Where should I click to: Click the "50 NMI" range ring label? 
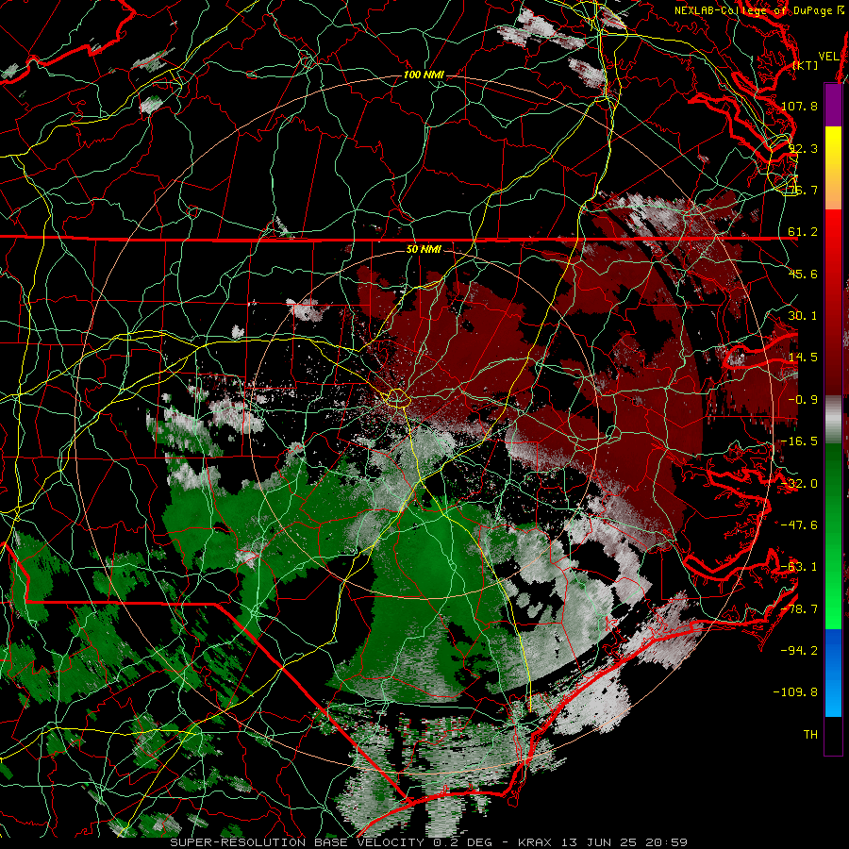pyautogui.click(x=424, y=249)
